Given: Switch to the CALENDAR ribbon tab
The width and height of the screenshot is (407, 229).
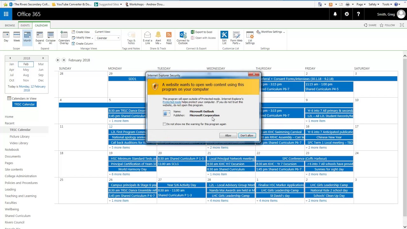Looking at the screenshot, I should point(41,25).
